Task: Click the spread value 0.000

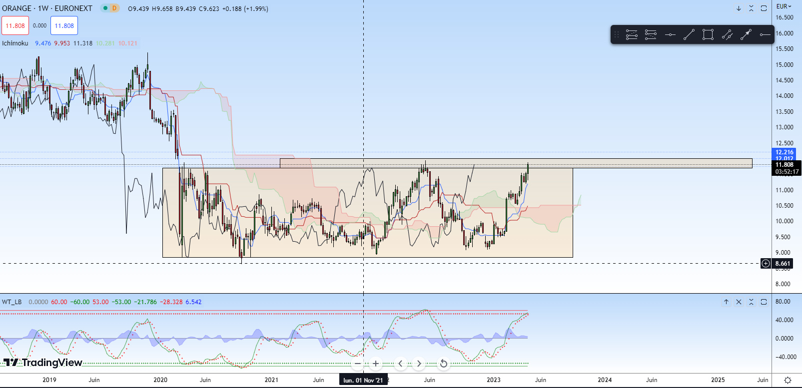Action: tap(40, 26)
